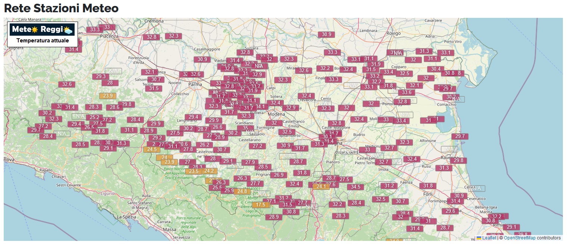This screenshot has width=567, height=245.
Task: Select the orange 17.5 temperature marker
Action: (260, 205)
